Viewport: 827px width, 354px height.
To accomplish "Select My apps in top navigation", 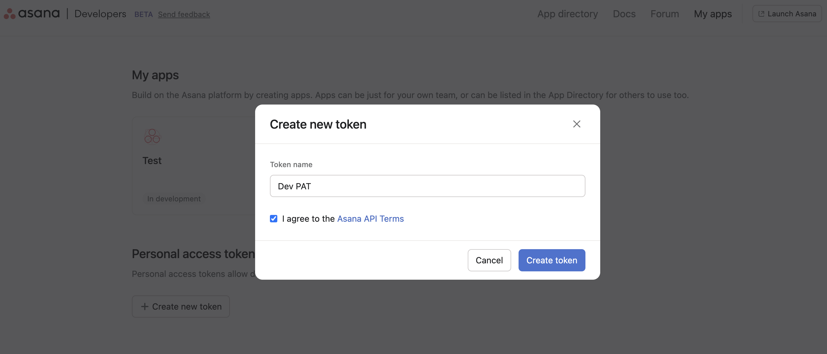I will click(713, 14).
